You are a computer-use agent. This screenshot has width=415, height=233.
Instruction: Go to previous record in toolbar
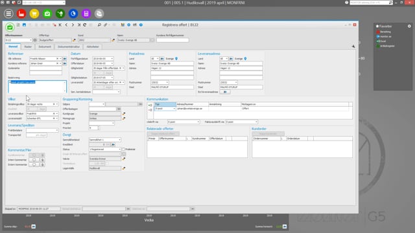tap(66, 25)
